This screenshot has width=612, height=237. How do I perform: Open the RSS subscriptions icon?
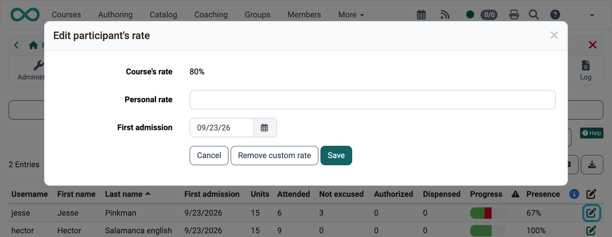tap(445, 15)
